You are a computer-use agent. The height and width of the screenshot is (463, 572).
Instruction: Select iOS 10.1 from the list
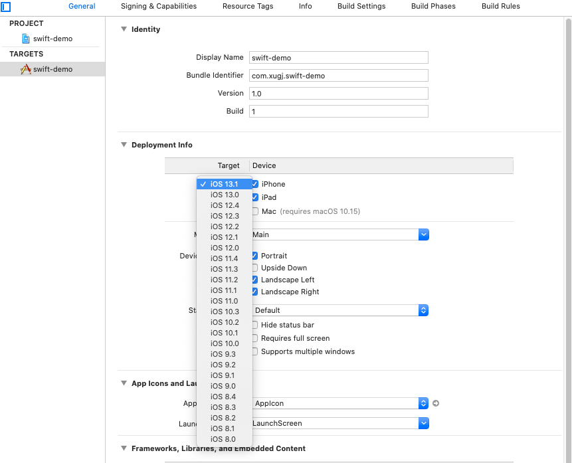(225, 333)
